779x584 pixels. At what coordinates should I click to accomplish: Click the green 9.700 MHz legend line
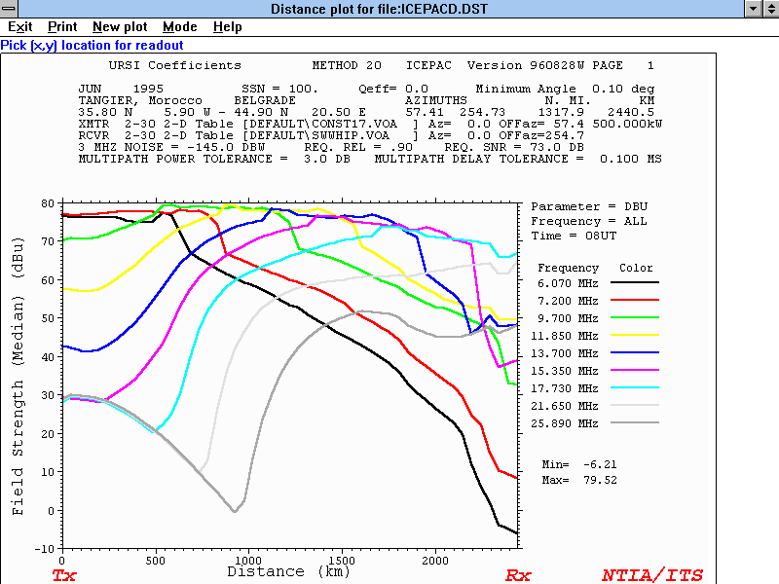pyautogui.click(x=634, y=317)
